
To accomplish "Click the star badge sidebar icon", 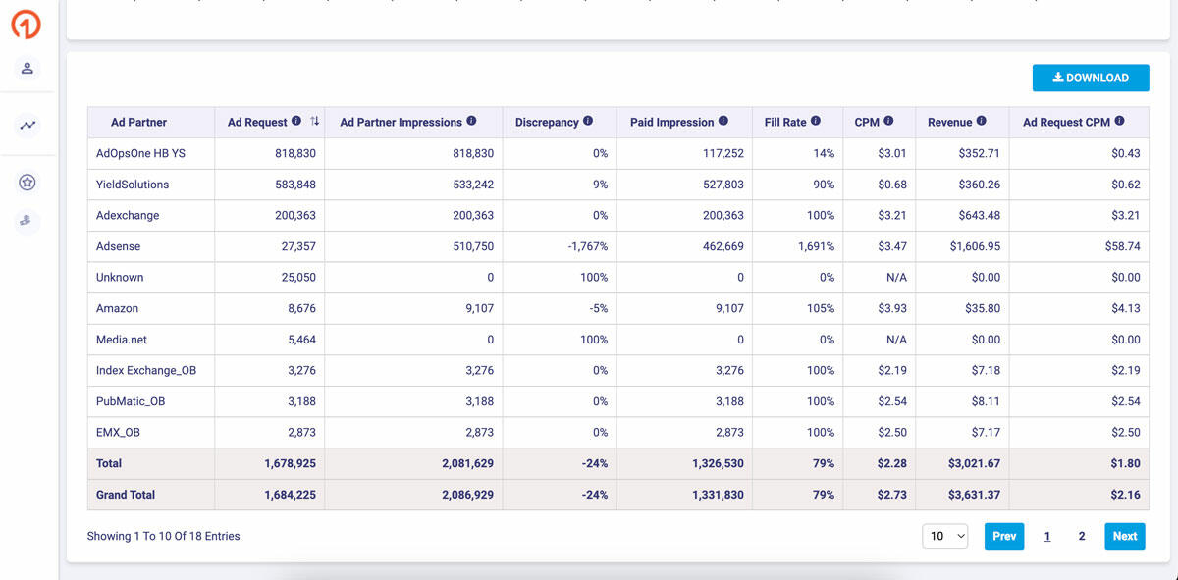I will [x=27, y=183].
